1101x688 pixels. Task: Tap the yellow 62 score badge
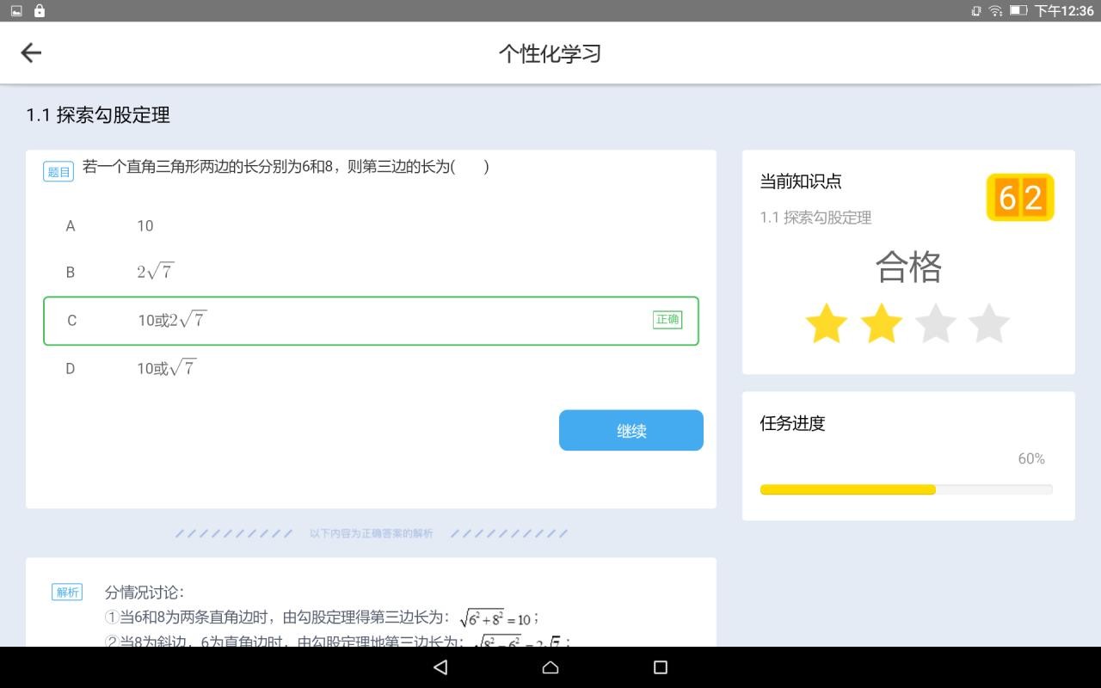[1020, 197]
